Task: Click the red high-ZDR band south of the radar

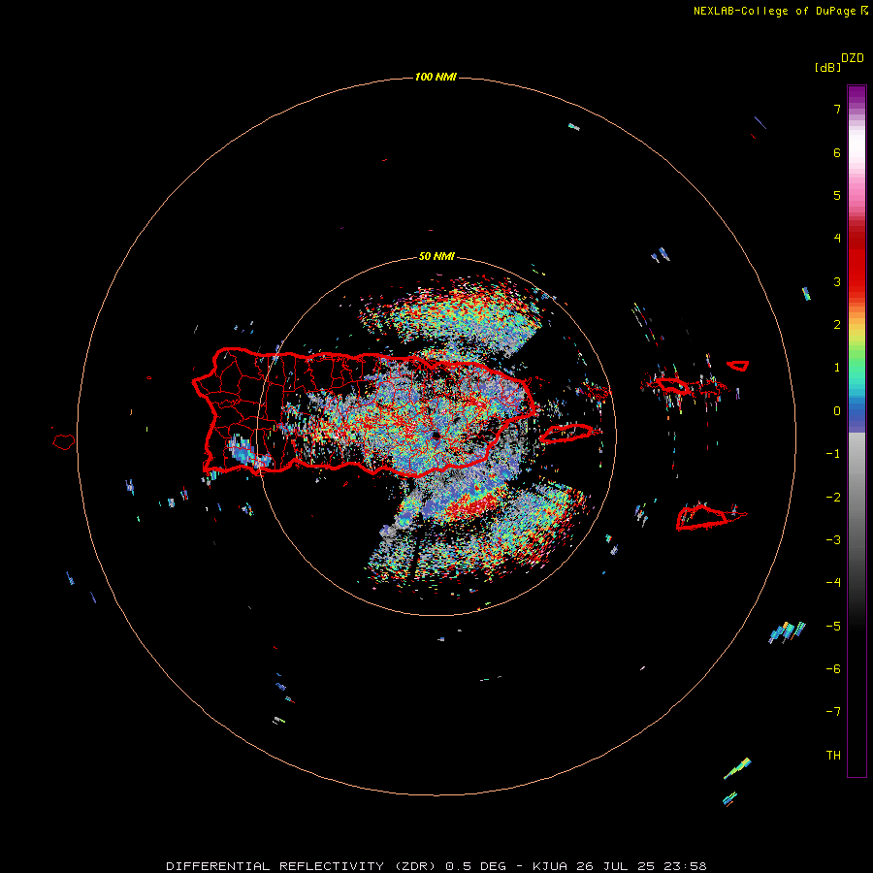Action: pyautogui.click(x=473, y=505)
